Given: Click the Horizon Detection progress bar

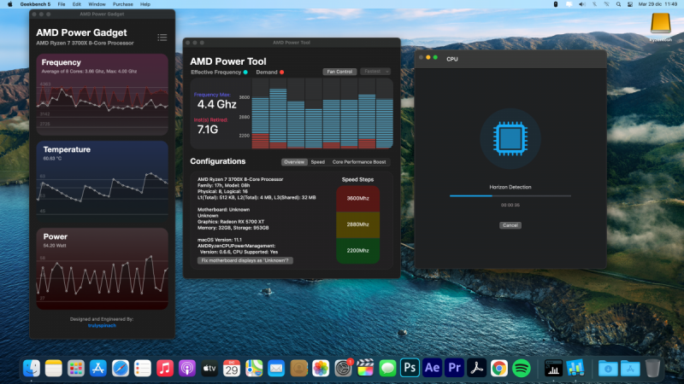Looking at the screenshot, I should tap(510, 196).
